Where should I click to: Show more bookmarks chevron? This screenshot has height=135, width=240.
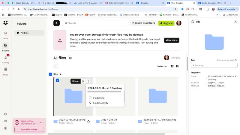coord(217,15)
